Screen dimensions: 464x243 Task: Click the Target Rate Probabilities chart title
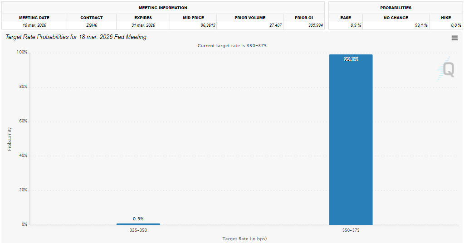tap(76, 37)
